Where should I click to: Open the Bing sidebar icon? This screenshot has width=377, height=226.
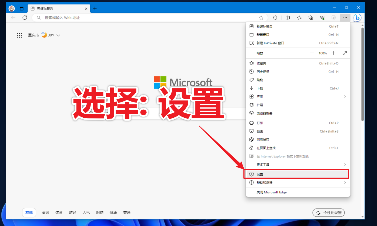[x=358, y=18]
